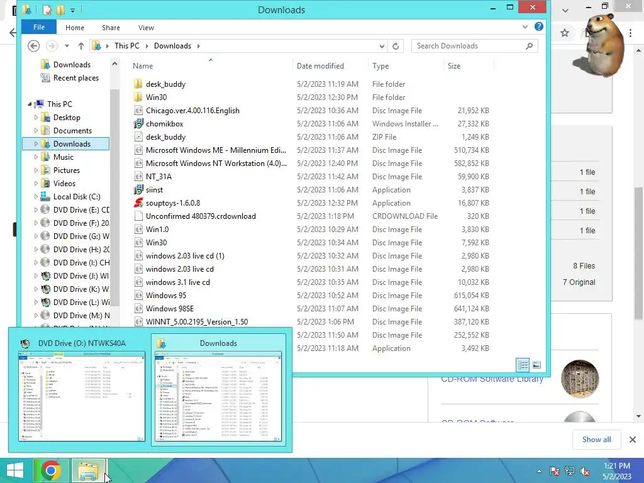Click the search magnifier icon
The height and width of the screenshot is (483, 644).
(530, 46)
